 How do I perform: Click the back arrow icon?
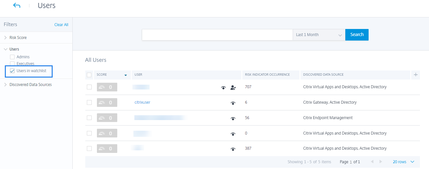tap(17, 6)
